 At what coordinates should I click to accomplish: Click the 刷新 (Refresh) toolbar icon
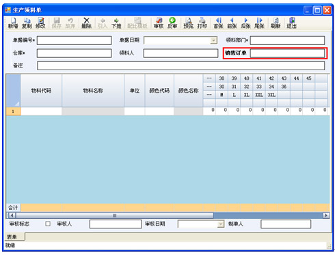click(x=276, y=23)
